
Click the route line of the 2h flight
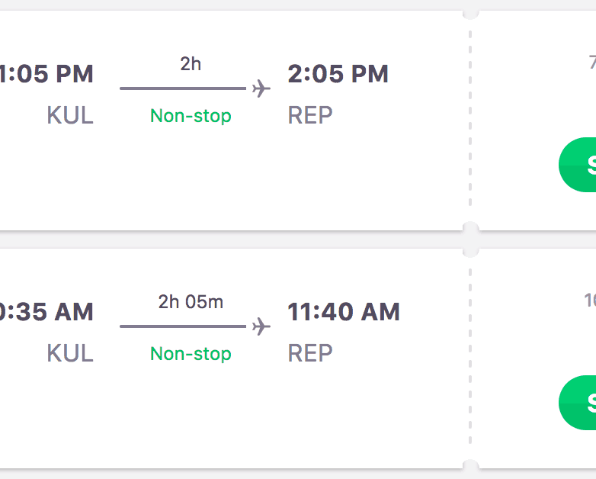(183, 88)
